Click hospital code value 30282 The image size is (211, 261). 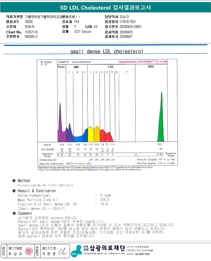coord(29,22)
